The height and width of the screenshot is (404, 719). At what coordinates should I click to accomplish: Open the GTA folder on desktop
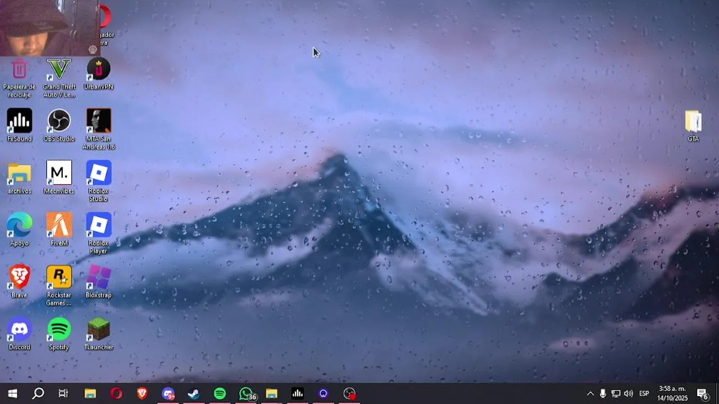pos(694,126)
